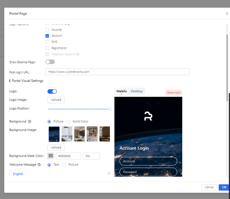Open the Background Mask Color swatch
This screenshot has height=199, width=230.
pyautogui.click(x=51, y=156)
